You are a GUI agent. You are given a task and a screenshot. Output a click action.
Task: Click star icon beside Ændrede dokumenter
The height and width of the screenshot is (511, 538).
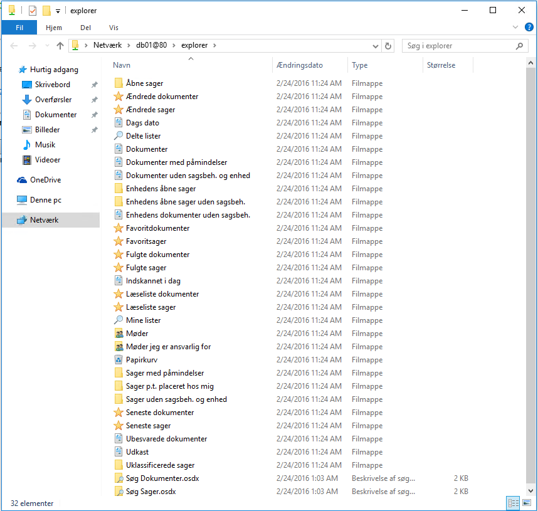click(x=119, y=97)
